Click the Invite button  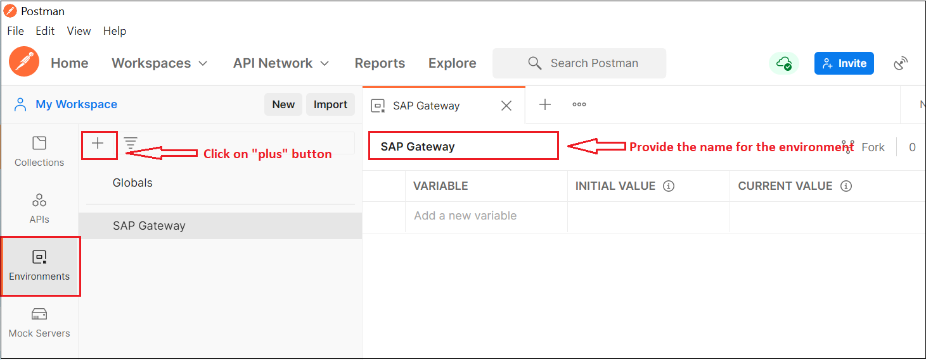tap(844, 63)
